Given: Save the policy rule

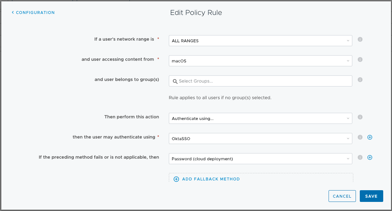Looking at the screenshot, I should click(372, 196).
